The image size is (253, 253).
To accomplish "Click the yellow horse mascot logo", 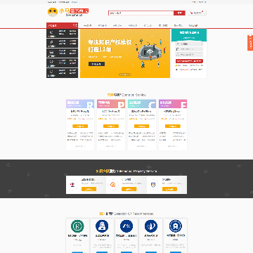I will pos(53,12).
